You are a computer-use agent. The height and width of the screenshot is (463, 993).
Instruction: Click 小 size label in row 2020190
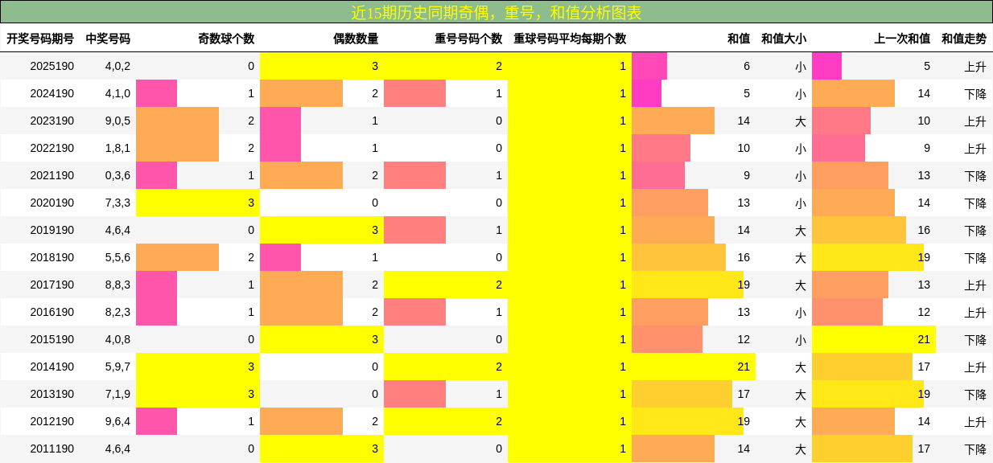[x=801, y=203]
